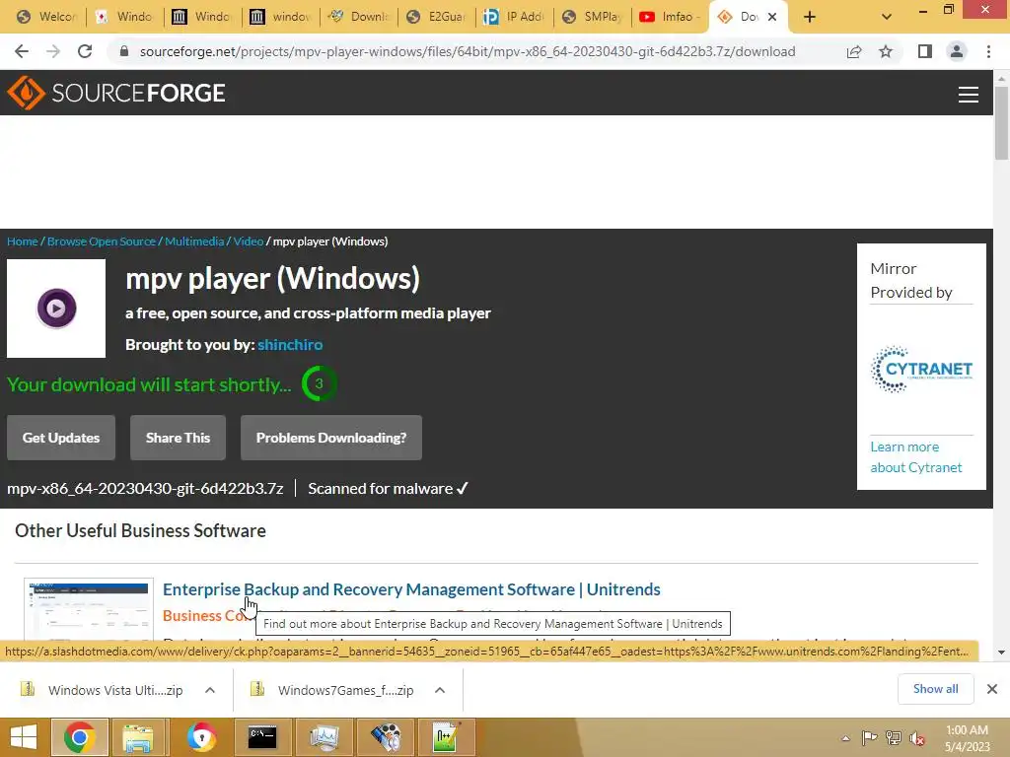This screenshot has height=757, width=1010.
Task: Switch to the SMPlayer tab
Action: (x=592, y=17)
